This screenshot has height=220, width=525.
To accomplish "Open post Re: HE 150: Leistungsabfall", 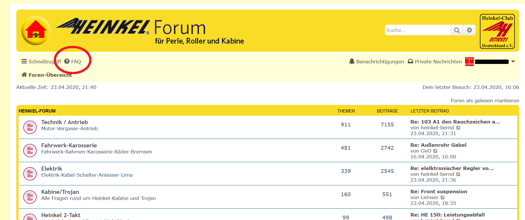I will point(448,215).
